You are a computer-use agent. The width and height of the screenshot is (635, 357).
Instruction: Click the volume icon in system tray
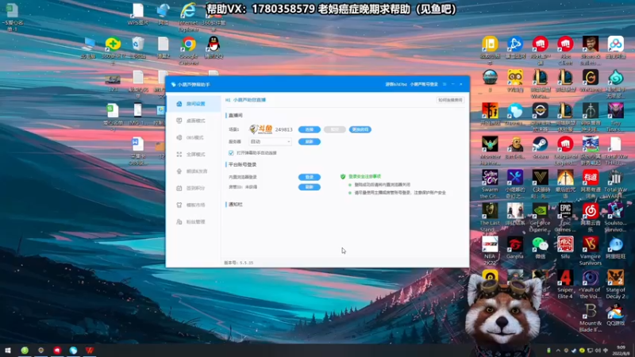pos(598,351)
